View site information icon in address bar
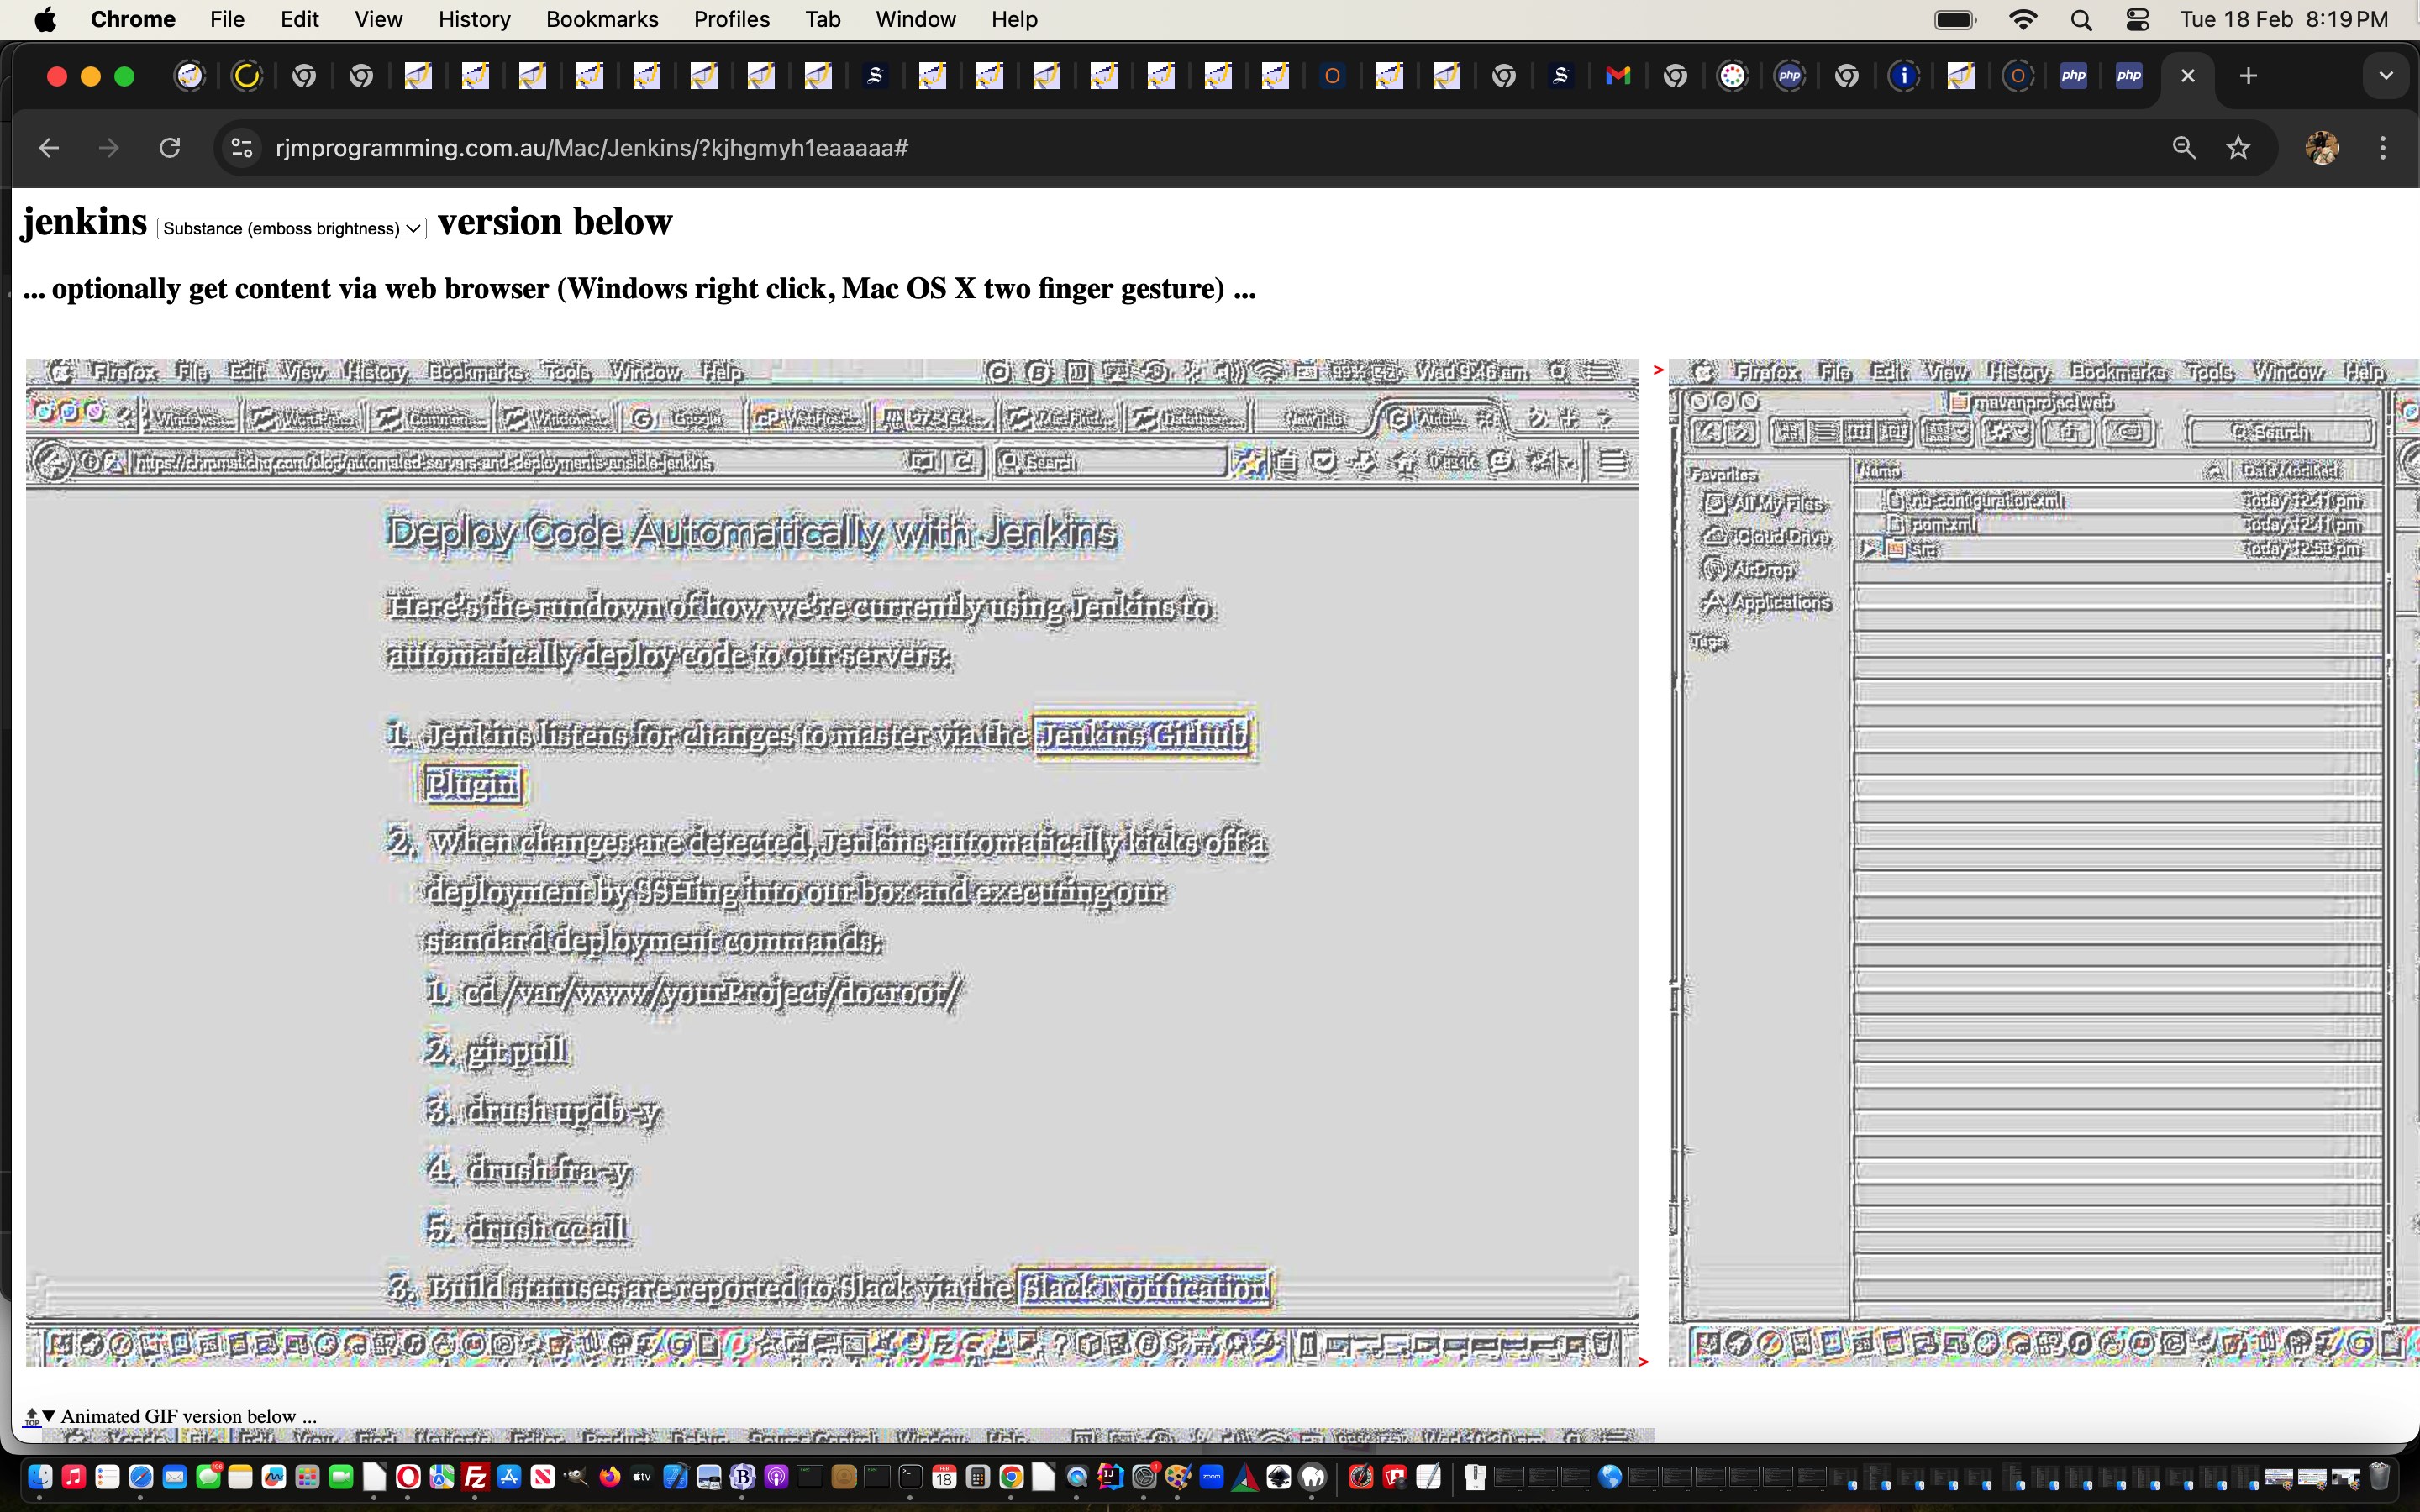The width and height of the screenshot is (2420, 1512). coord(242,148)
